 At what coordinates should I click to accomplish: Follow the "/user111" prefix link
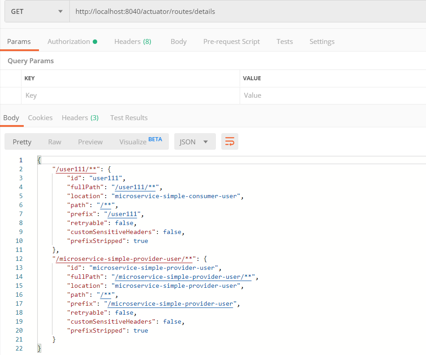point(122,214)
